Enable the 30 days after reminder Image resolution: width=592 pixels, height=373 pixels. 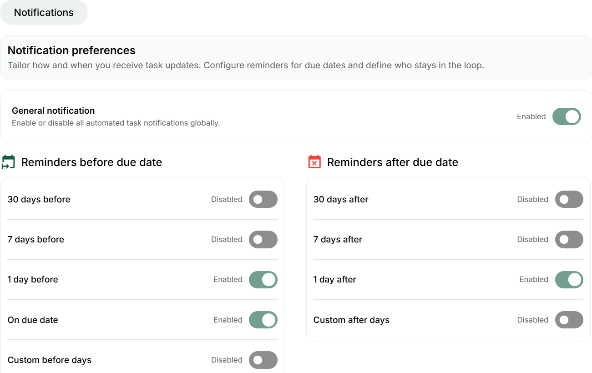click(x=569, y=199)
